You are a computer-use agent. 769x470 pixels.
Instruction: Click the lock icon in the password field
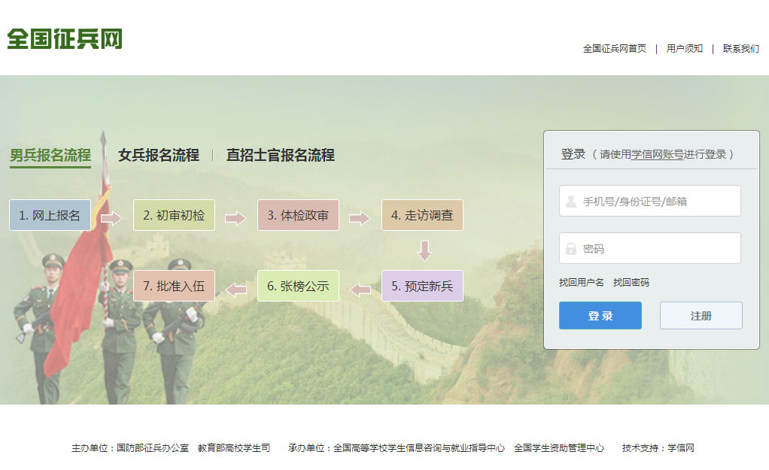coord(569,248)
